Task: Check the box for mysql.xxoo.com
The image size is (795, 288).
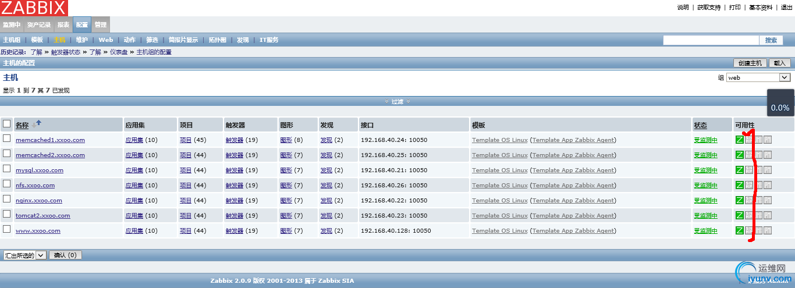Action: pos(7,169)
